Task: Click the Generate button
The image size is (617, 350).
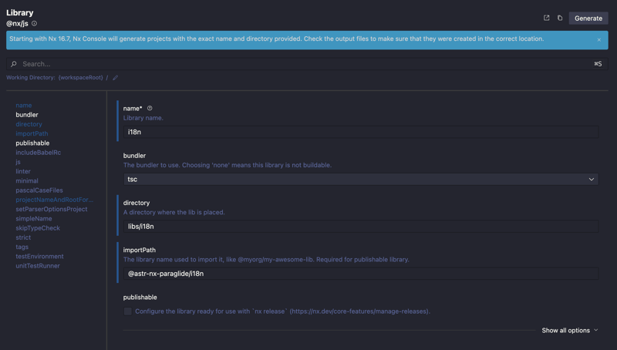Action: [x=588, y=18]
